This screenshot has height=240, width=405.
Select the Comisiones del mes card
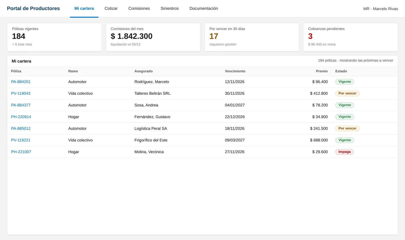click(153, 37)
